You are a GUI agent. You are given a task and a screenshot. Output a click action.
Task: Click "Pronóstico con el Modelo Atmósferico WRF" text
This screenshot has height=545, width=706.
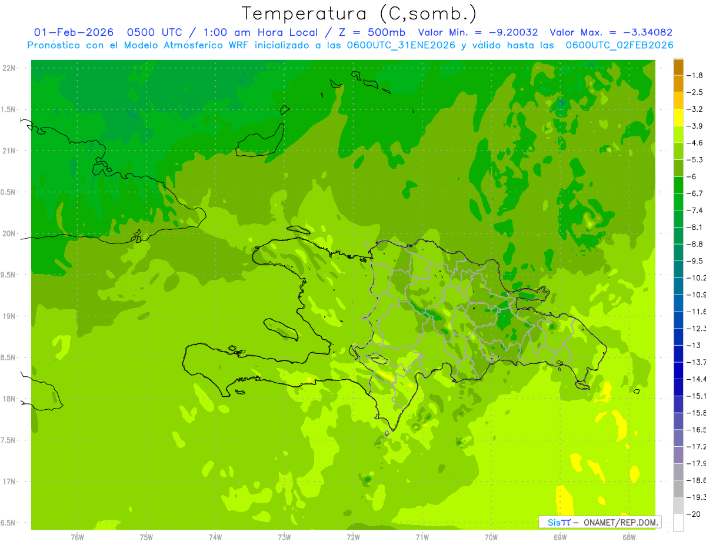click(x=139, y=45)
